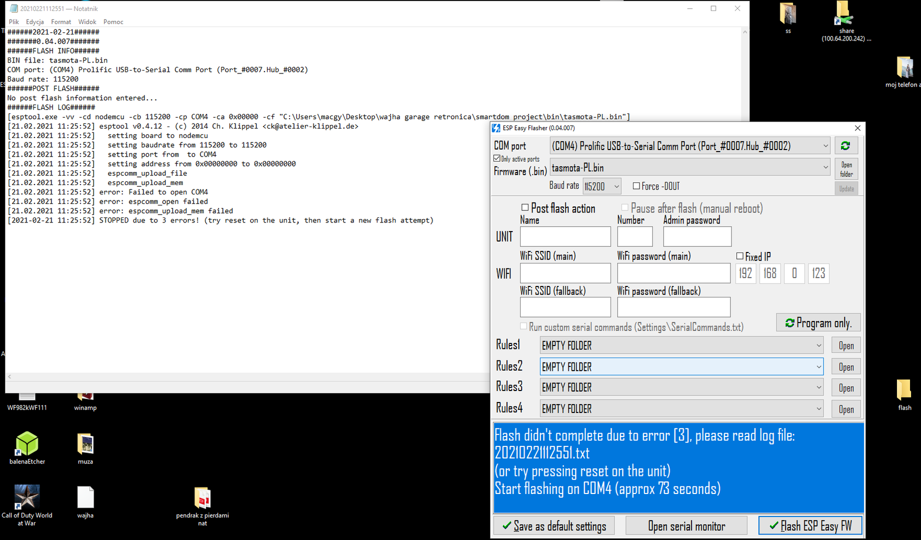Open the Format menu in Notatnik
Viewport: 921px width, 540px height.
click(61, 22)
